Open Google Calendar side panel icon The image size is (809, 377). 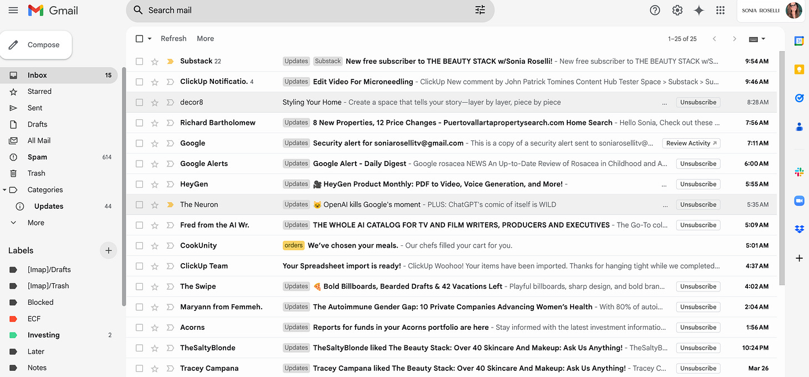pos(799,41)
